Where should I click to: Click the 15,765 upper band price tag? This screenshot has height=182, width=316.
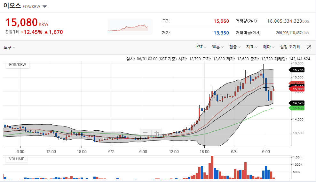point(297,70)
